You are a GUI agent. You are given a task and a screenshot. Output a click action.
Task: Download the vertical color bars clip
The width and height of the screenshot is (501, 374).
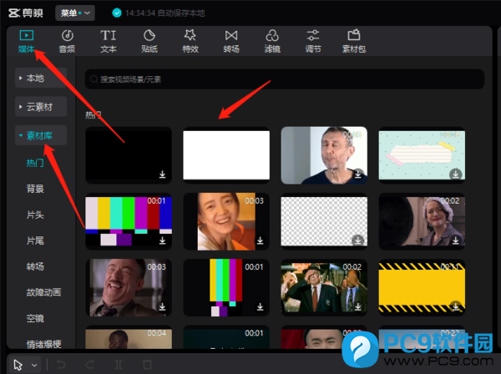pyautogui.click(x=260, y=306)
